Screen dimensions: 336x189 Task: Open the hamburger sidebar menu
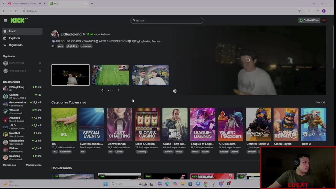coord(5,20)
